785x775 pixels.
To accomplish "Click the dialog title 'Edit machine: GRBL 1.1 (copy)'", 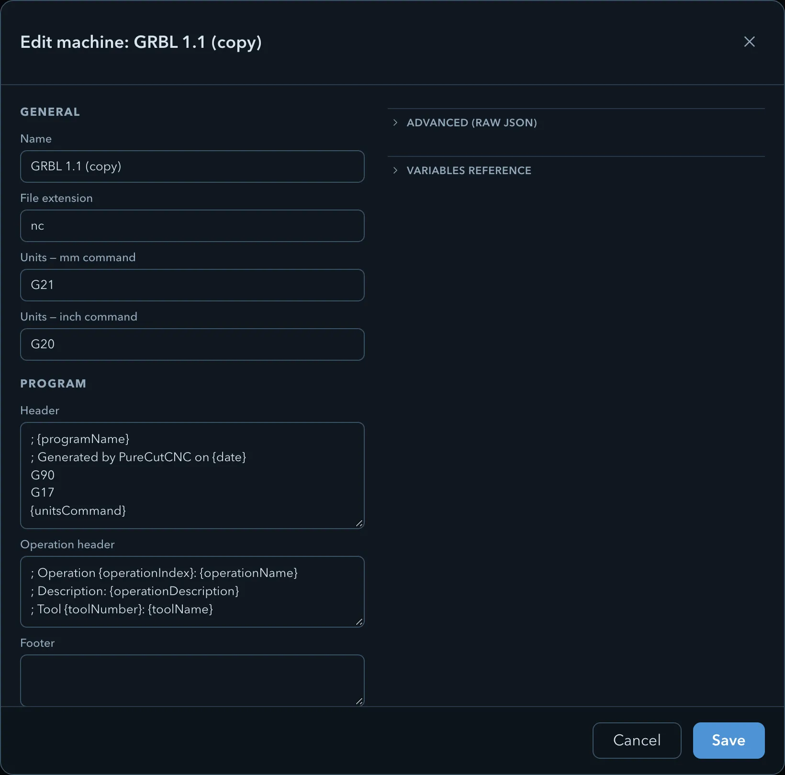I will pos(141,43).
